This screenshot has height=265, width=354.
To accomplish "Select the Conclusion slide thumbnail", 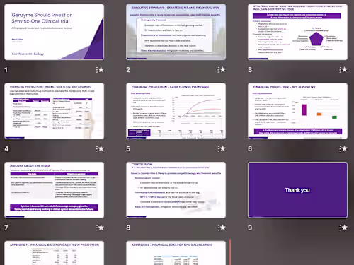I will [176, 190].
